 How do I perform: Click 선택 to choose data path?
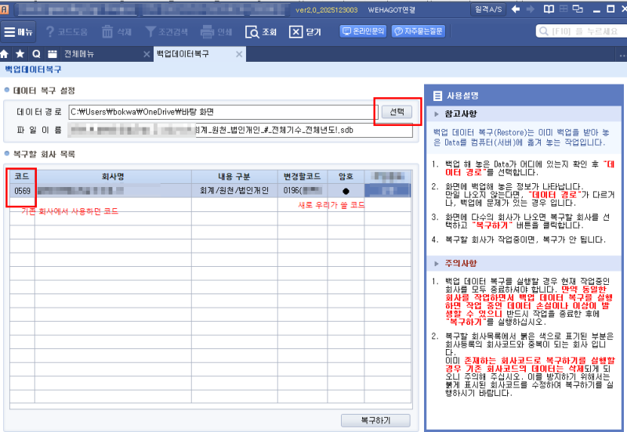[x=397, y=111]
